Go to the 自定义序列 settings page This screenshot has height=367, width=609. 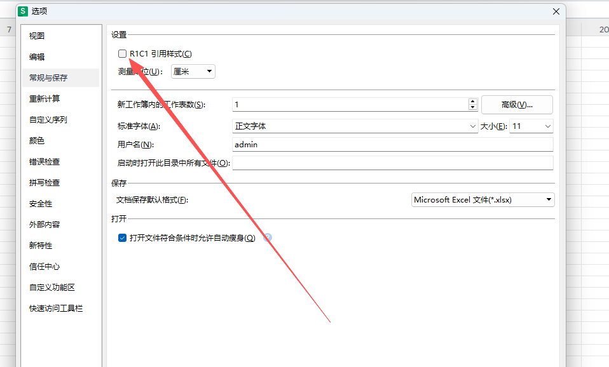(x=48, y=120)
